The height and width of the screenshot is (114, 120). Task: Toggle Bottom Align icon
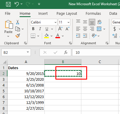click(x=92, y=22)
